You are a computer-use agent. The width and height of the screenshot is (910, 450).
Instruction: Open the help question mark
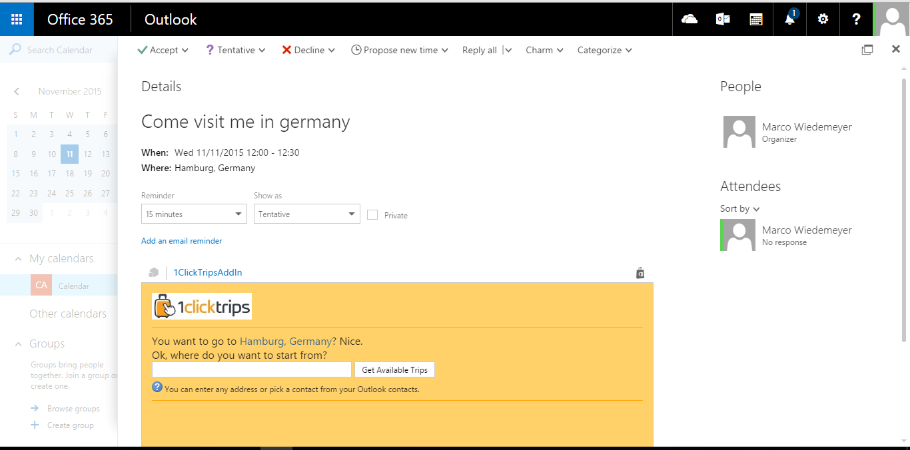[857, 19]
